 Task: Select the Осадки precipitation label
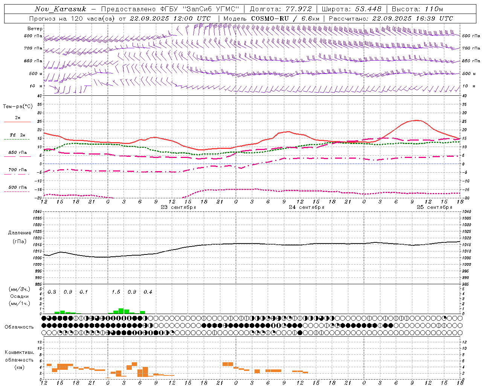point(20,296)
